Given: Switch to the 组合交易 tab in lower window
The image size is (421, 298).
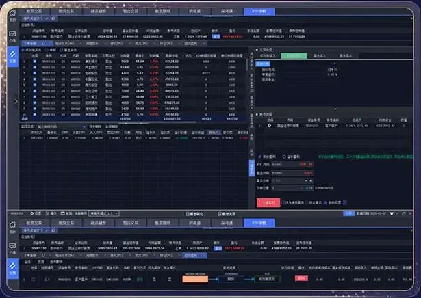Looking at the screenshot, I should (131, 223).
